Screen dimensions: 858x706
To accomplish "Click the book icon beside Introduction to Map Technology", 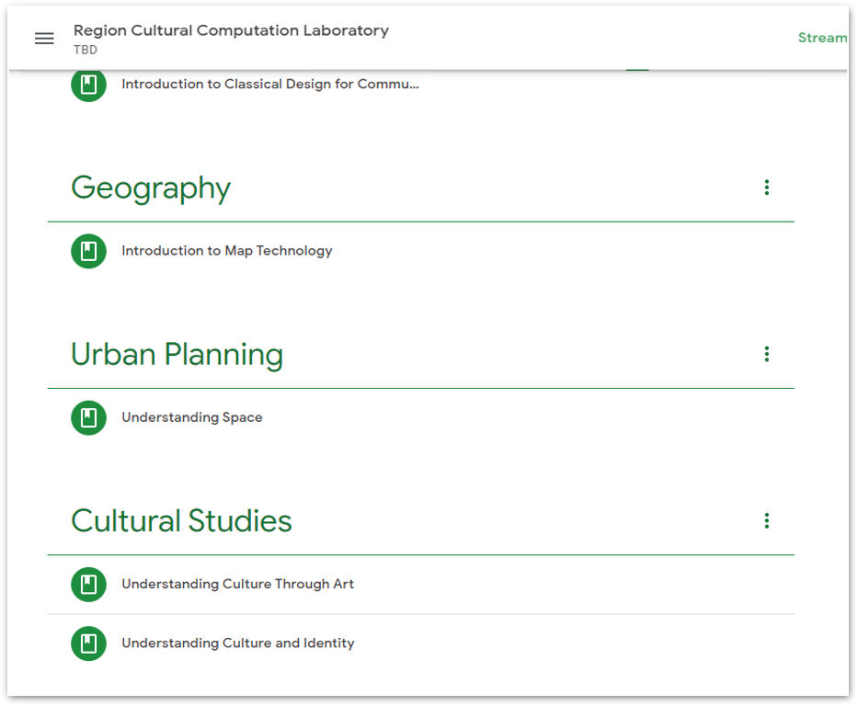I will [88, 250].
